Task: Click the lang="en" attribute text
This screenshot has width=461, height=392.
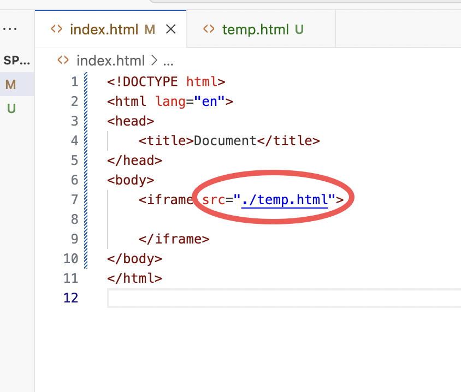Action: [x=190, y=102]
